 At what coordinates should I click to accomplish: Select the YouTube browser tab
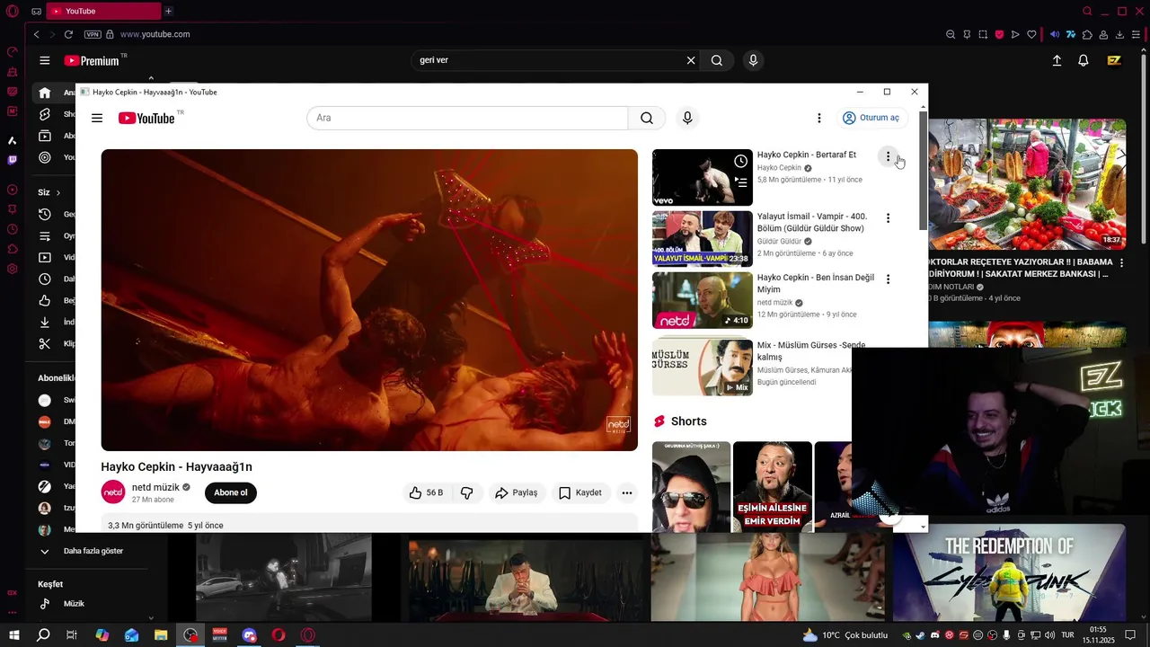click(x=102, y=11)
